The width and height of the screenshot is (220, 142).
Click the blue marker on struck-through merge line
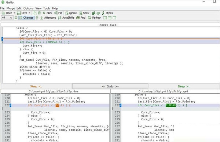2,39
